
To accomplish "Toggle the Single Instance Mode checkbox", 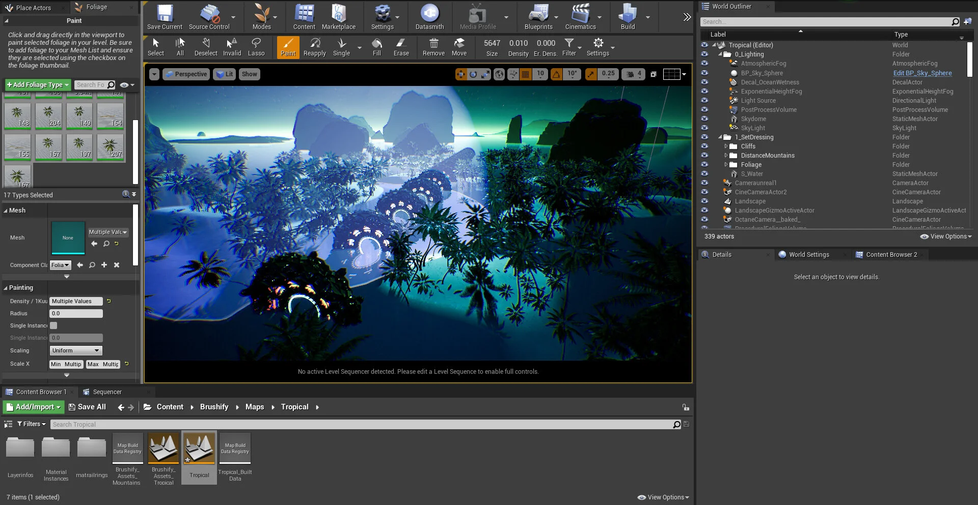I will (53, 325).
